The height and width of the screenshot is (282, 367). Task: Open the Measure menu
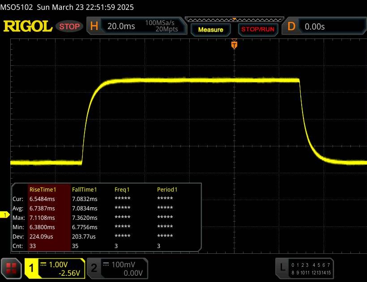(x=211, y=30)
